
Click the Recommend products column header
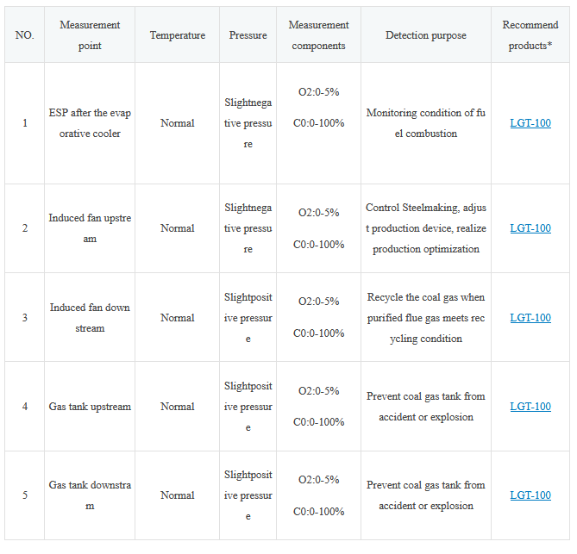point(530,35)
